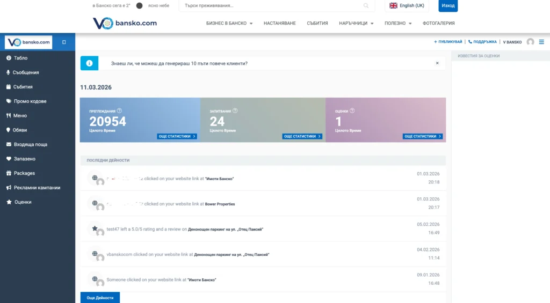Open the hamburger menu at top right
550x303 pixels.
[541, 42]
